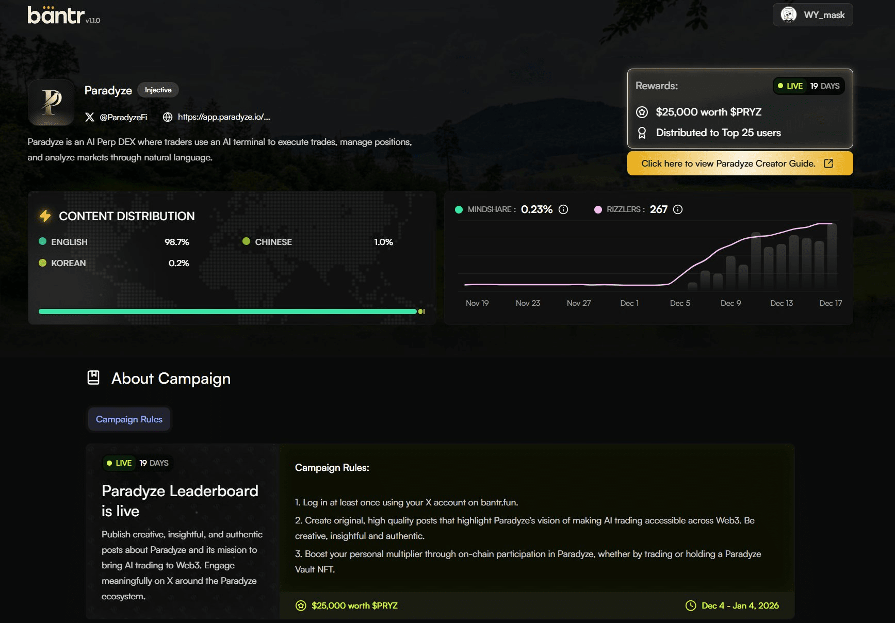Click the About Campaign book icon
This screenshot has height=623, width=895.
(x=93, y=378)
